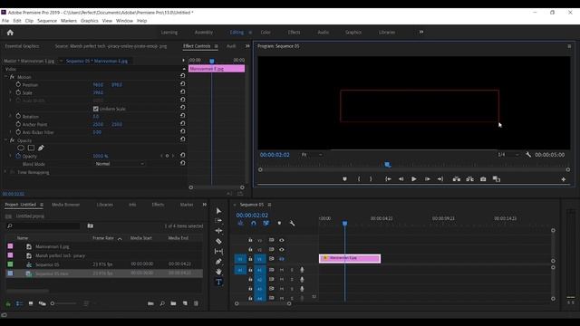Open the Markers menu
This screenshot has width=580, height=326.
coord(69,21)
